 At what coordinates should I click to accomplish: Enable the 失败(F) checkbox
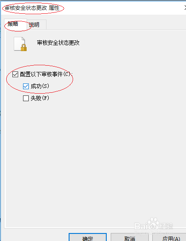(26, 98)
